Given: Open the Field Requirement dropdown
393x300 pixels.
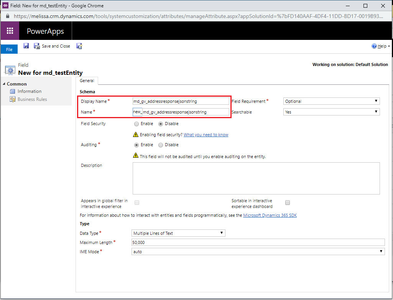Looking at the screenshot, I should click(x=331, y=101).
